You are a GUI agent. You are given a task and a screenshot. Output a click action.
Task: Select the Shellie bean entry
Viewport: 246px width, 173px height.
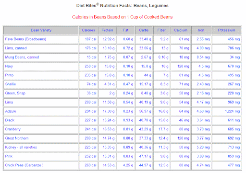(x=11, y=84)
